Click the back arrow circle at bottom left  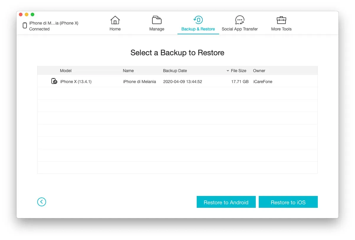41,202
